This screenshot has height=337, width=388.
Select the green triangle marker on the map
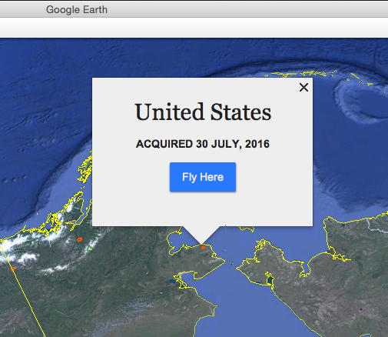[90, 249]
